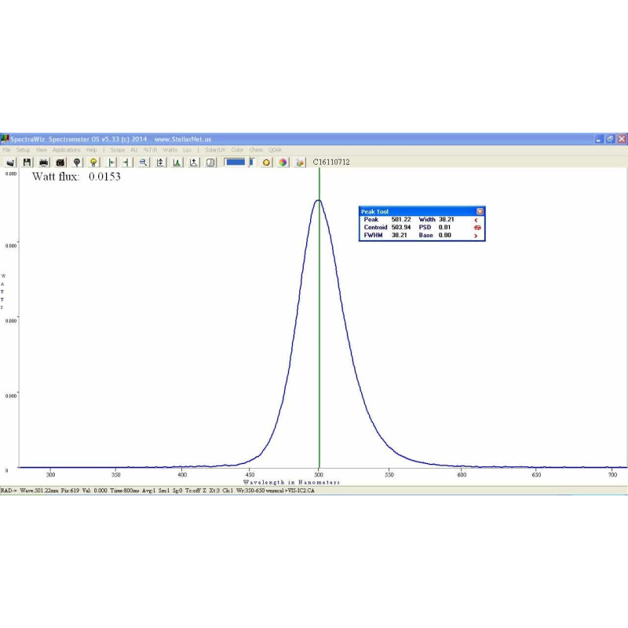Click the dark lamp reference icon
This screenshot has height=628, width=628.
coord(77,162)
